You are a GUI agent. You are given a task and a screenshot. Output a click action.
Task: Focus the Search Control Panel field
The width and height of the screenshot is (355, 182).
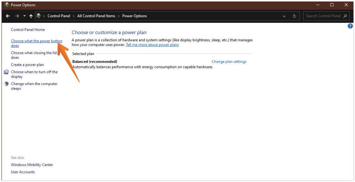point(322,16)
